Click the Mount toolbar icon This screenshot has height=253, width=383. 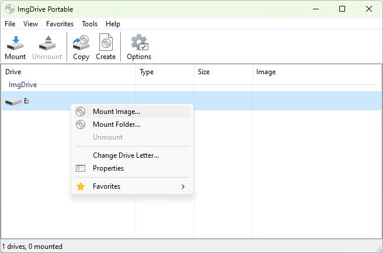tap(15, 43)
